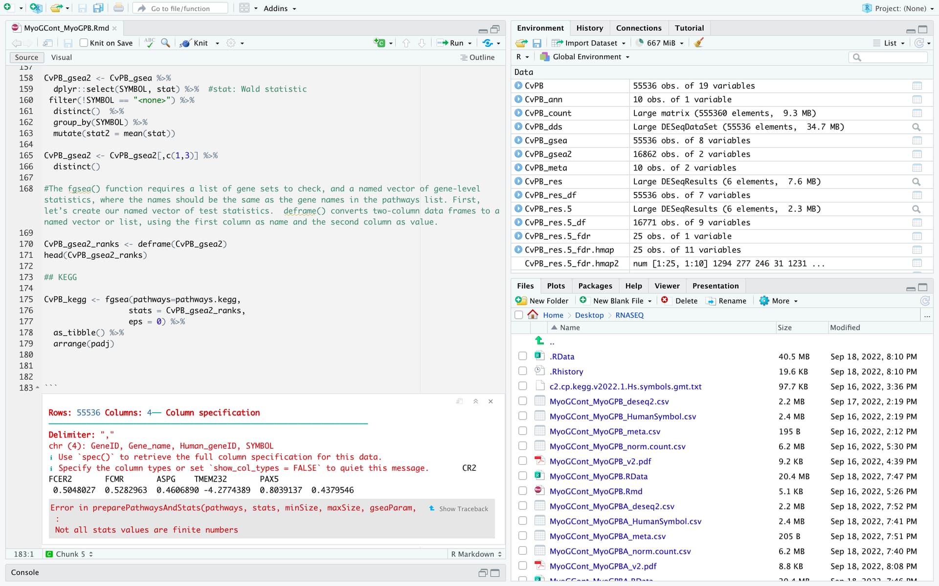Screen dimensions: 939x586
Task: Refresh the Files pane listing
Action: click(x=925, y=301)
